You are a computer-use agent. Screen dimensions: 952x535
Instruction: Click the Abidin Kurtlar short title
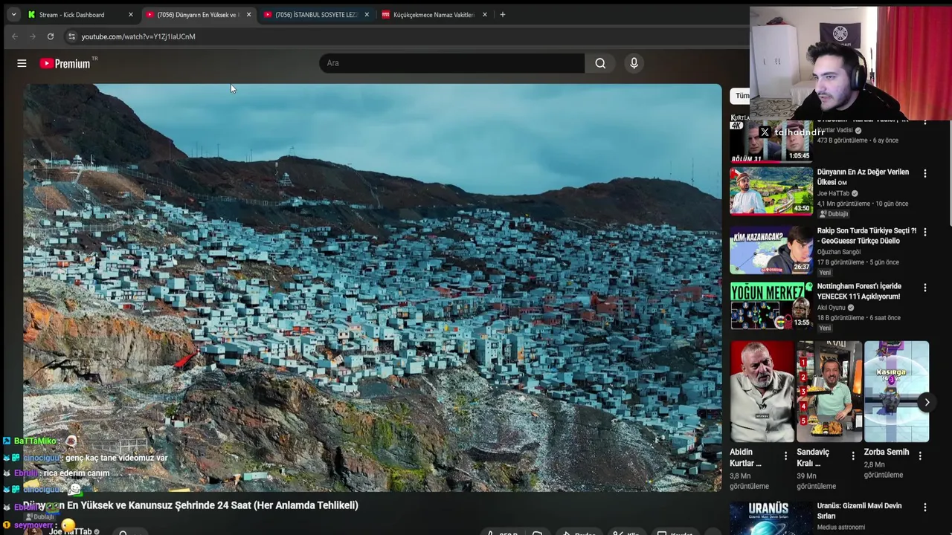pyautogui.click(x=745, y=457)
